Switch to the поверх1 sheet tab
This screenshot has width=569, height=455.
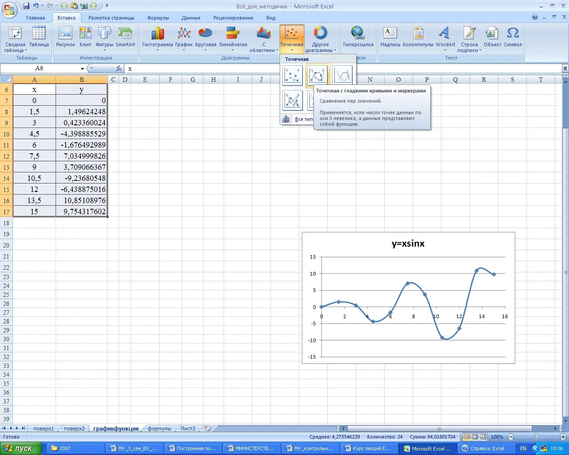point(44,429)
